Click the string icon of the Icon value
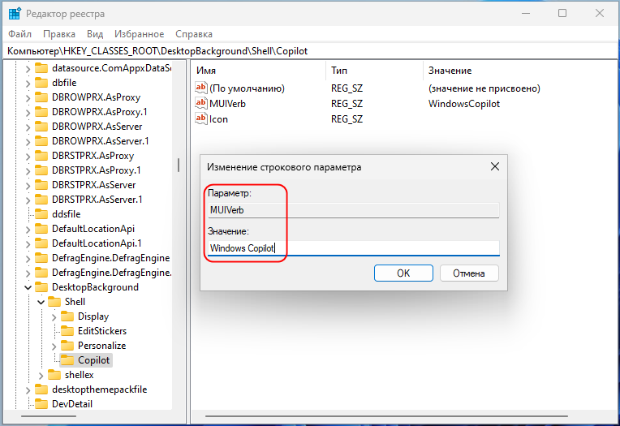The image size is (620, 426). 201,118
